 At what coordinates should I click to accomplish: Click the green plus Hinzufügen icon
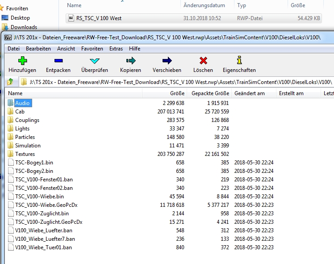[x=22, y=61]
